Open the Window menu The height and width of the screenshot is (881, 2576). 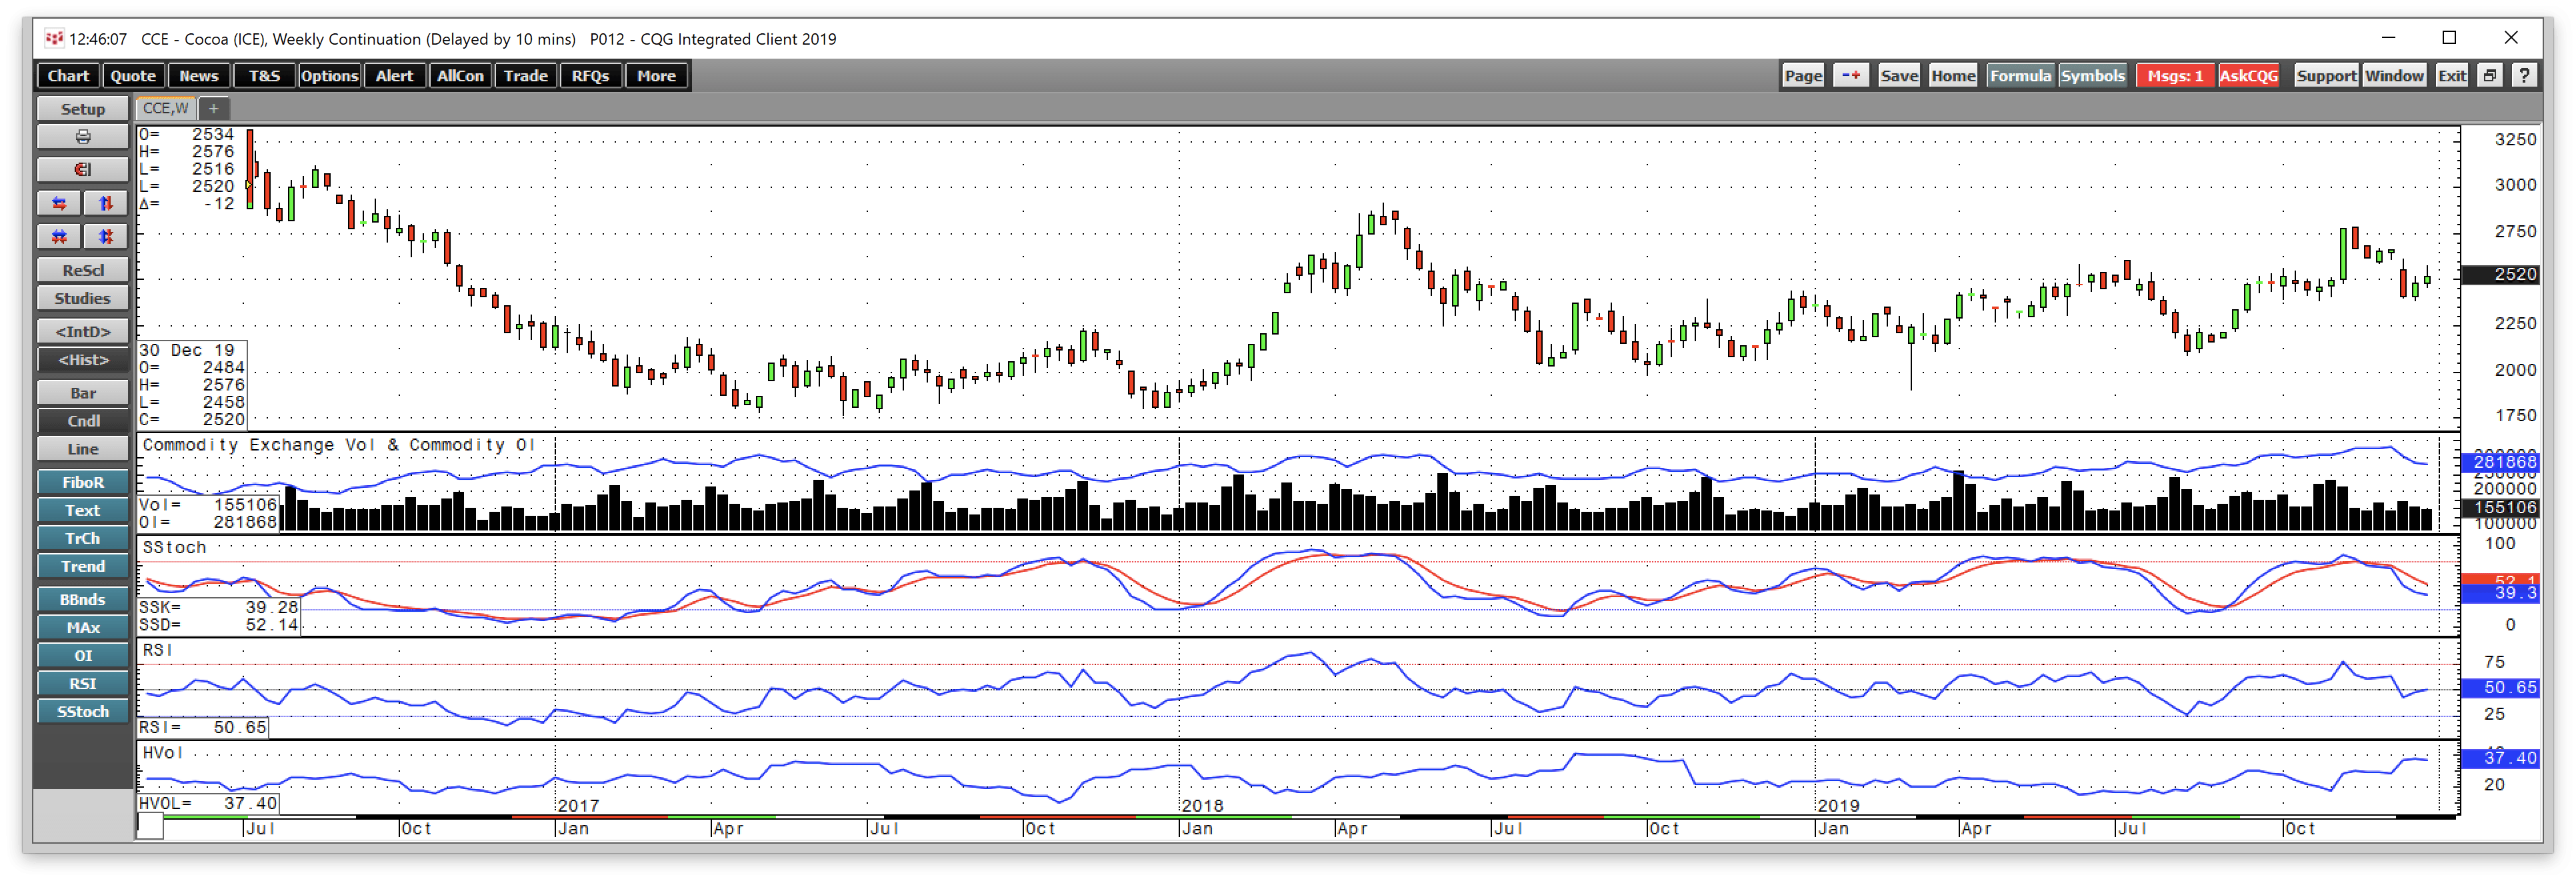pos(2394,75)
